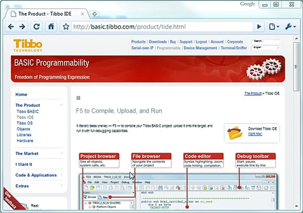
Task: Click the vertical scrollbar thumb
Action: click(x=296, y=67)
